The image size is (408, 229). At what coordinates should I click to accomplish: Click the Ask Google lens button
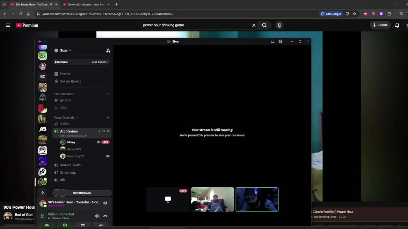[331, 14]
